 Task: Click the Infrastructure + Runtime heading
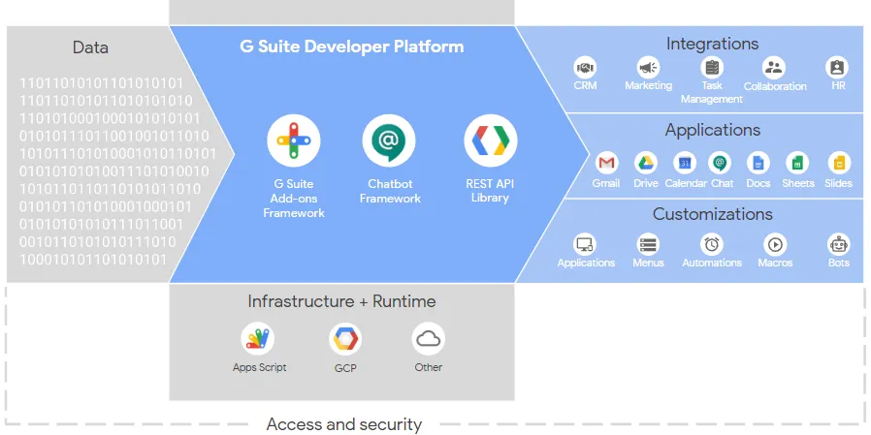point(341,301)
